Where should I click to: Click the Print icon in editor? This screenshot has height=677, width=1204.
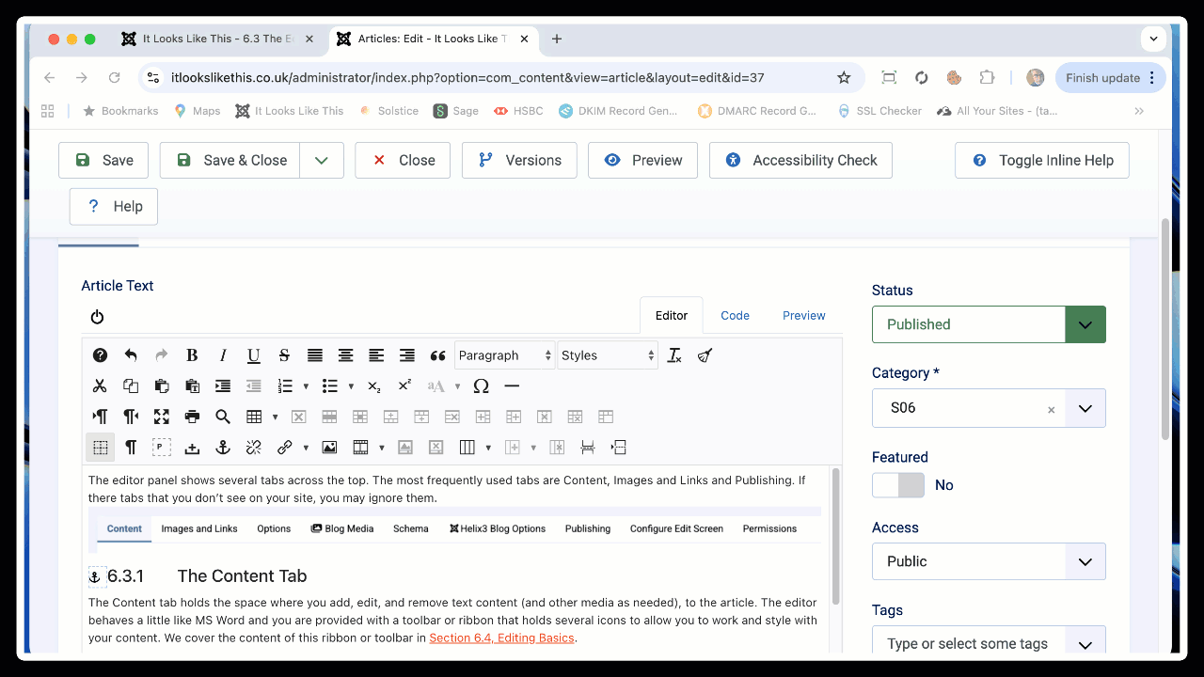[x=192, y=417]
